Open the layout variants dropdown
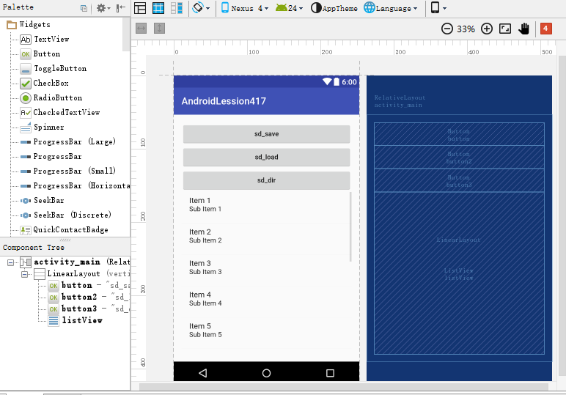566x395 pixels. point(438,8)
